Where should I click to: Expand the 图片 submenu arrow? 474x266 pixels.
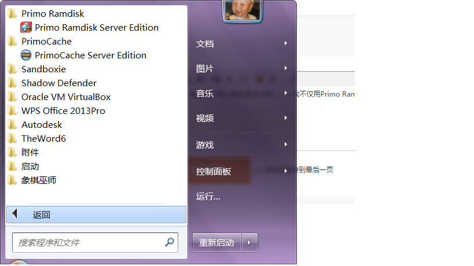click(286, 68)
